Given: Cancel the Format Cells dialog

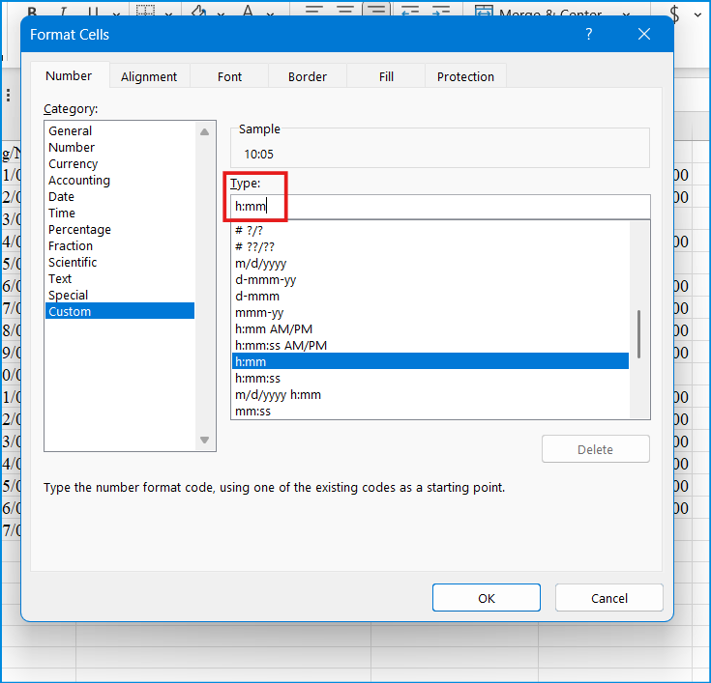Looking at the screenshot, I should tap(609, 598).
